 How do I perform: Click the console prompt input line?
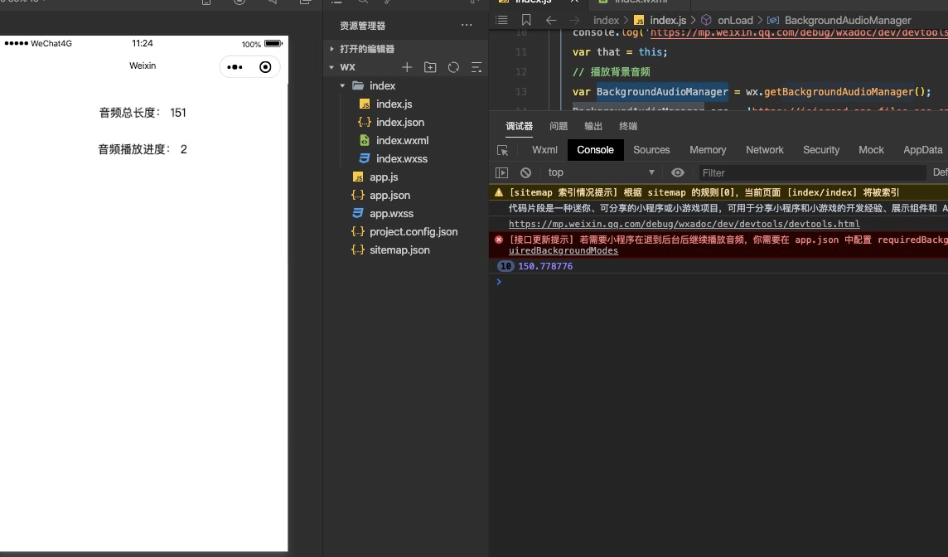[718, 282]
